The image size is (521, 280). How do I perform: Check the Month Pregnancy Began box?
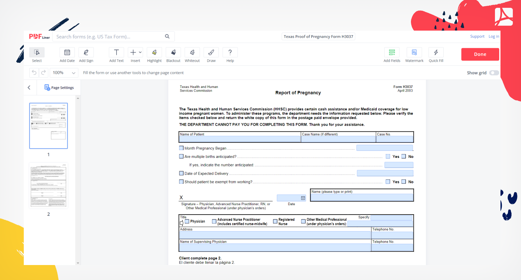pyautogui.click(x=181, y=148)
